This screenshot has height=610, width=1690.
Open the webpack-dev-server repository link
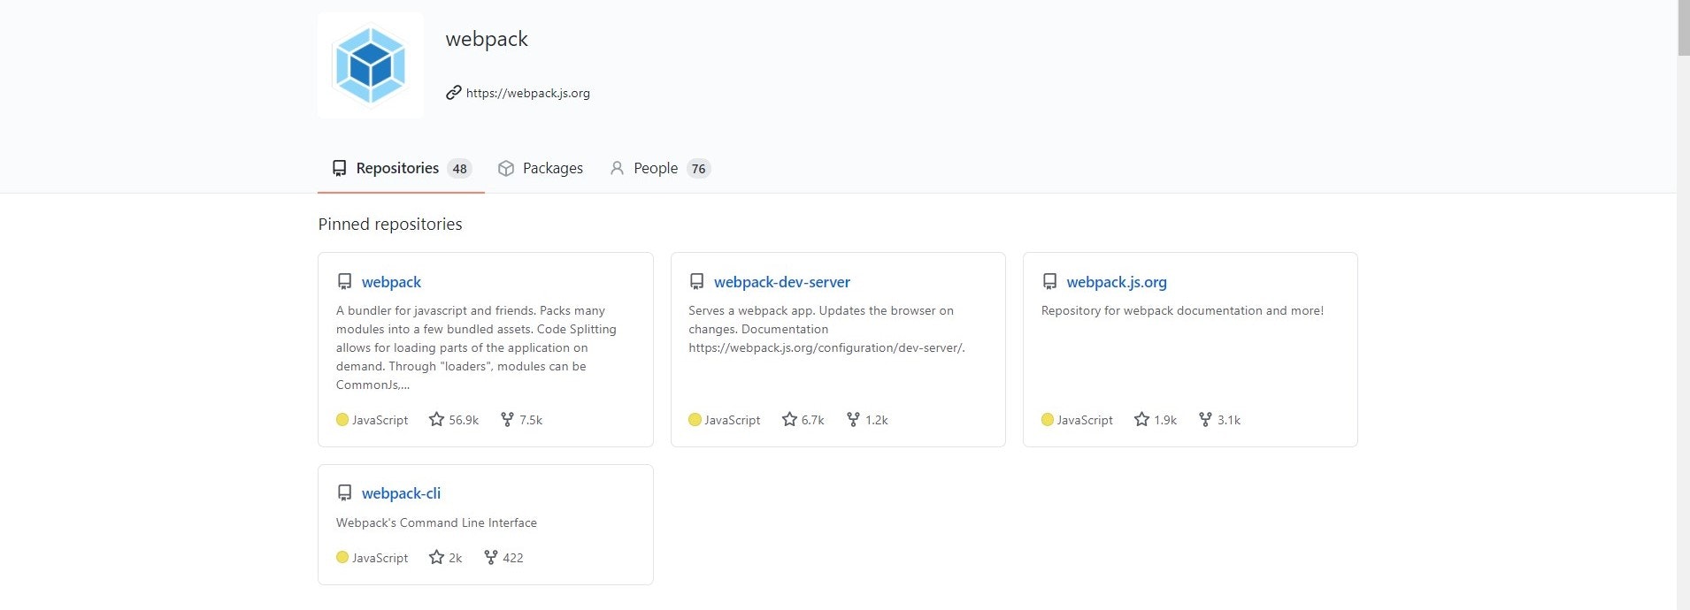pyautogui.click(x=782, y=282)
